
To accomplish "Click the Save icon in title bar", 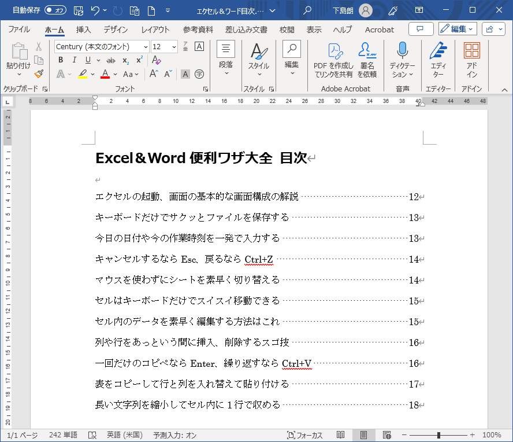I will pos(79,10).
